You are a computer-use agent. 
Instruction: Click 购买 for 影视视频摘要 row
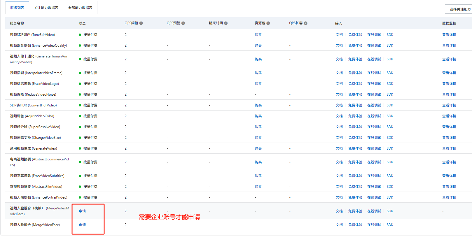pos(258,187)
